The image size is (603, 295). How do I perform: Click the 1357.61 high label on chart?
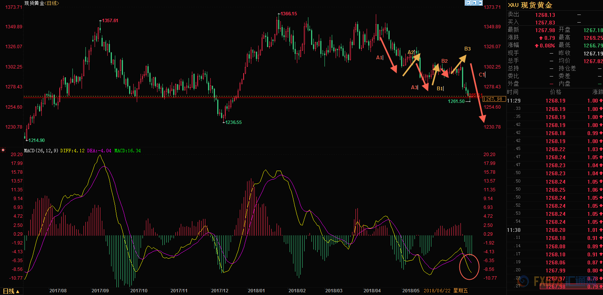tap(110, 21)
